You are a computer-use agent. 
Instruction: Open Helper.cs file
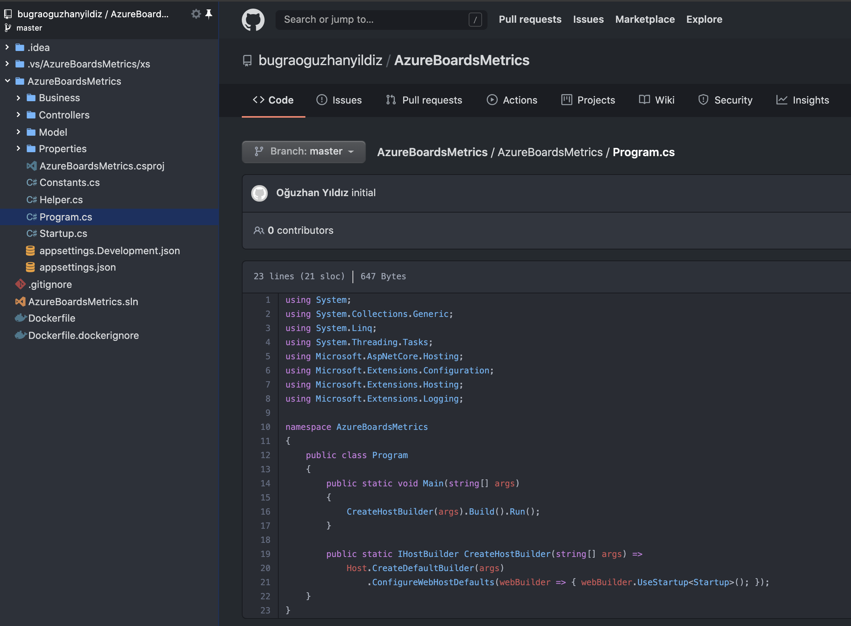click(x=61, y=200)
